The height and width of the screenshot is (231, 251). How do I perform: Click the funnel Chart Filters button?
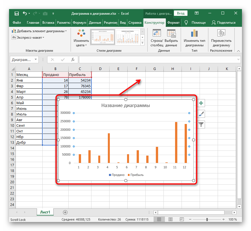[201, 124]
